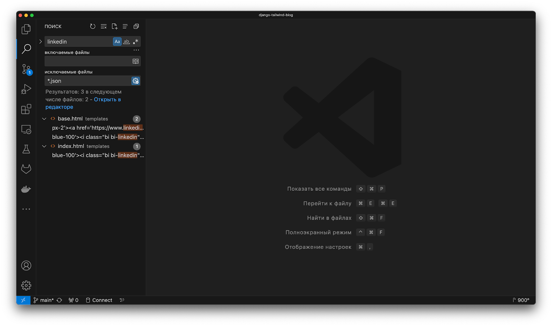The width and height of the screenshot is (552, 326).
Task: Open the Run and Debug view
Action: point(26,89)
